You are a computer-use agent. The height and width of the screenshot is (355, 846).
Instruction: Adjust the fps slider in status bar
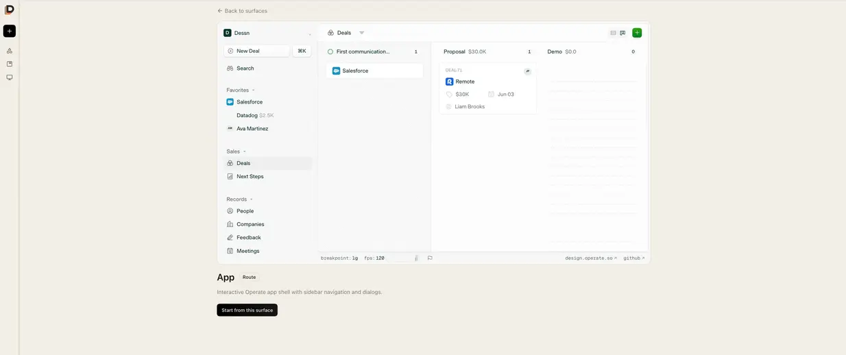coord(402,258)
